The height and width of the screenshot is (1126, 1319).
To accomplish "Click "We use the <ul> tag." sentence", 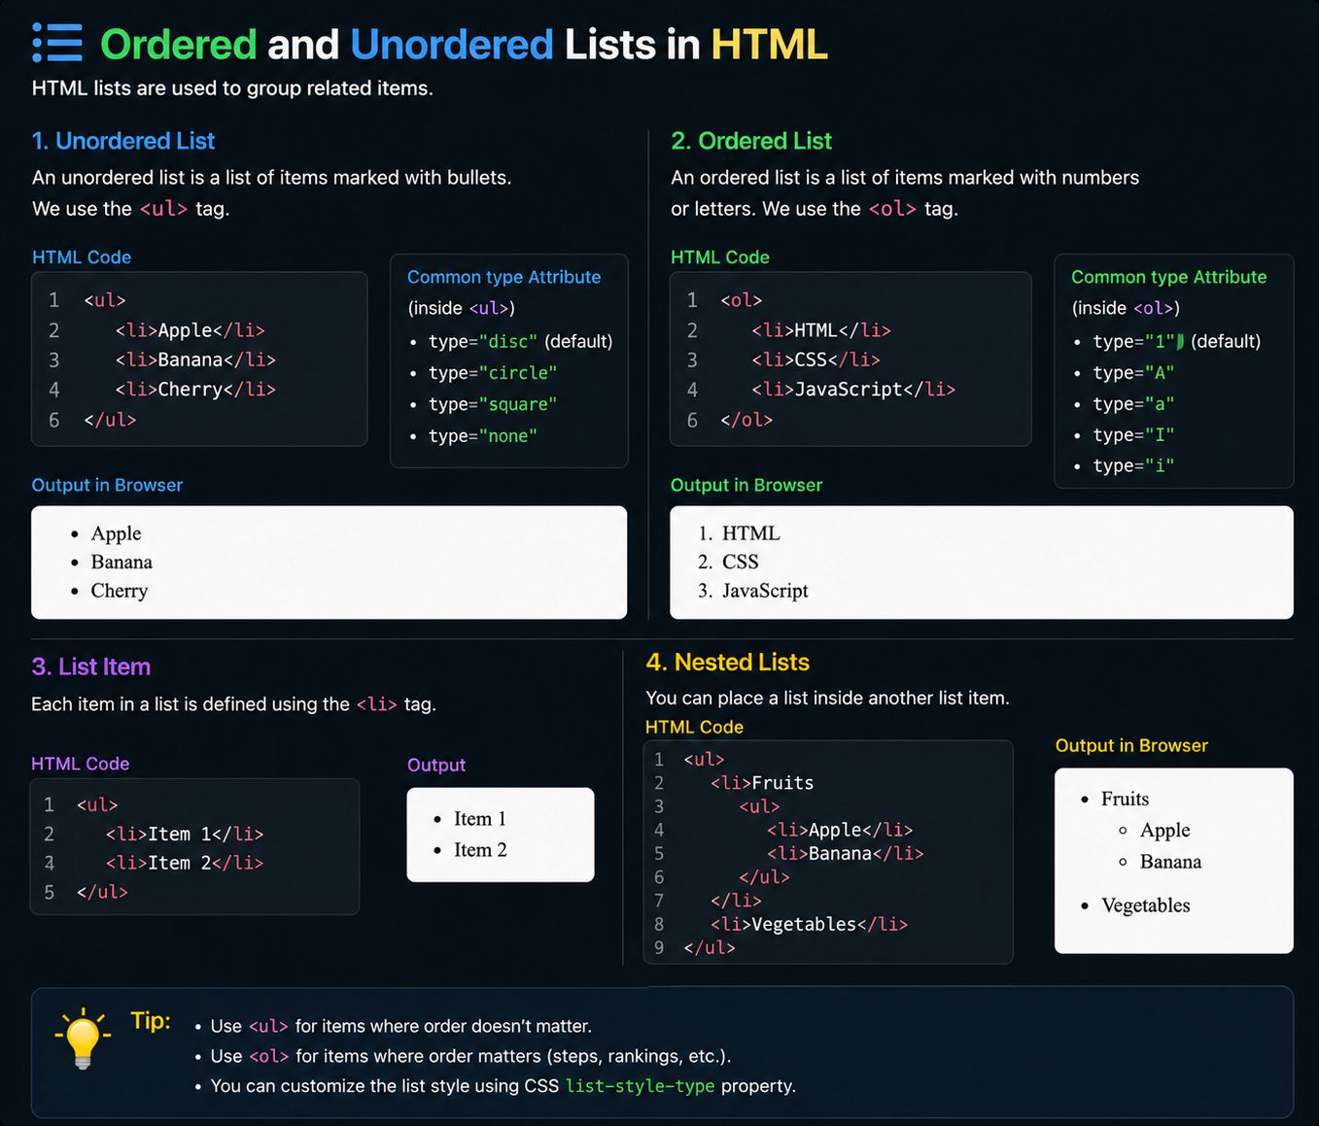I will coord(131,209).
